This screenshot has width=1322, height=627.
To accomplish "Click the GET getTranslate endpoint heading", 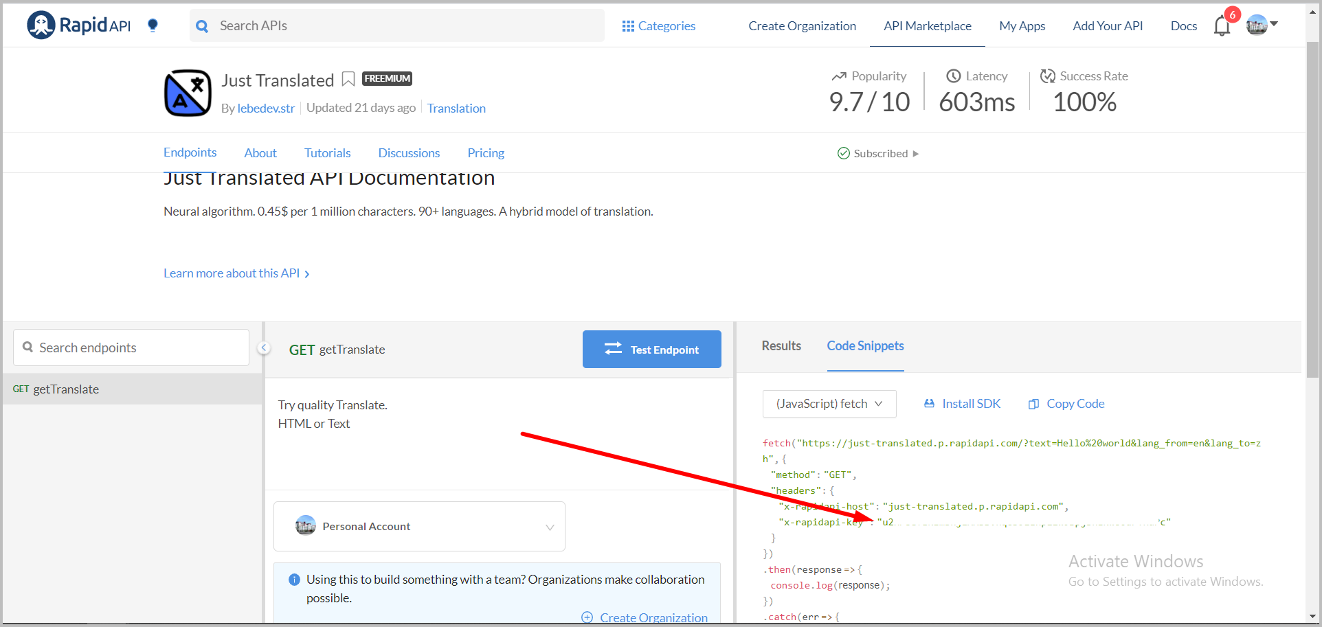I will click(337, 350).
